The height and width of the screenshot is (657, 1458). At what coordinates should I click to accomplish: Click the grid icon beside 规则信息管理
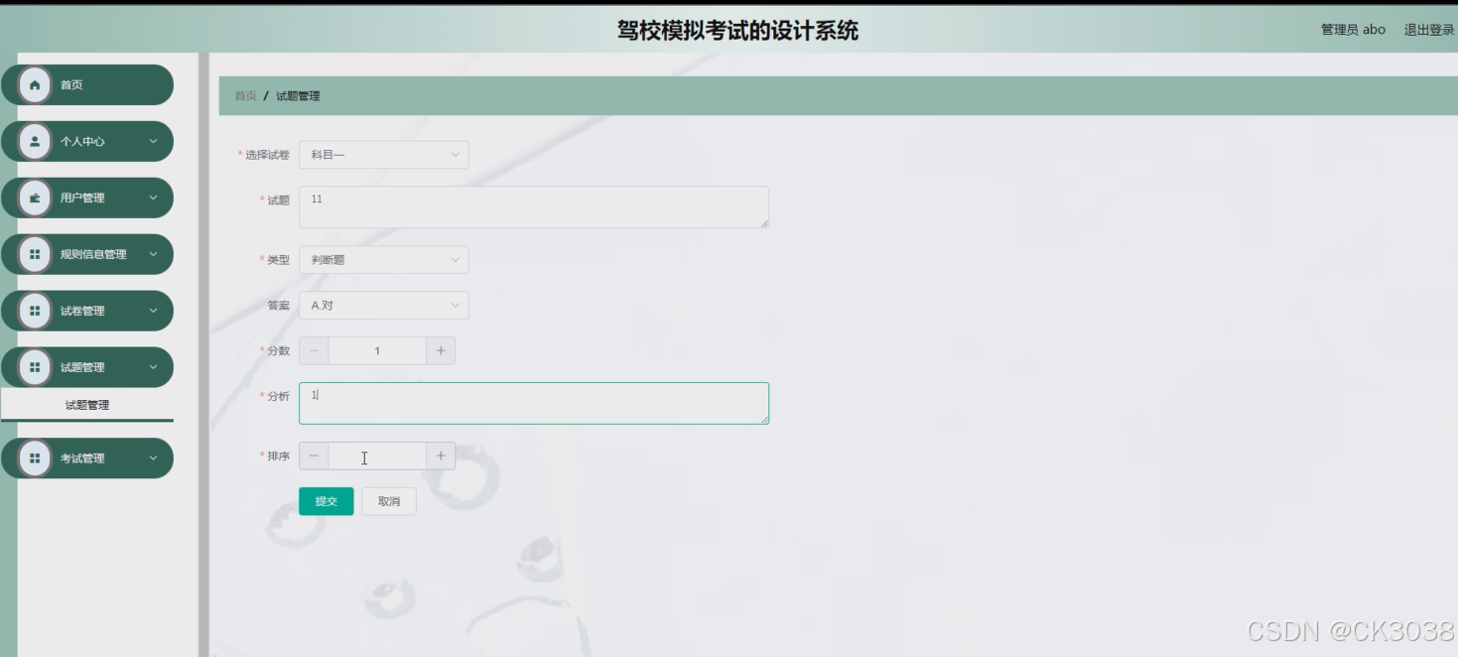click(37, 254)
